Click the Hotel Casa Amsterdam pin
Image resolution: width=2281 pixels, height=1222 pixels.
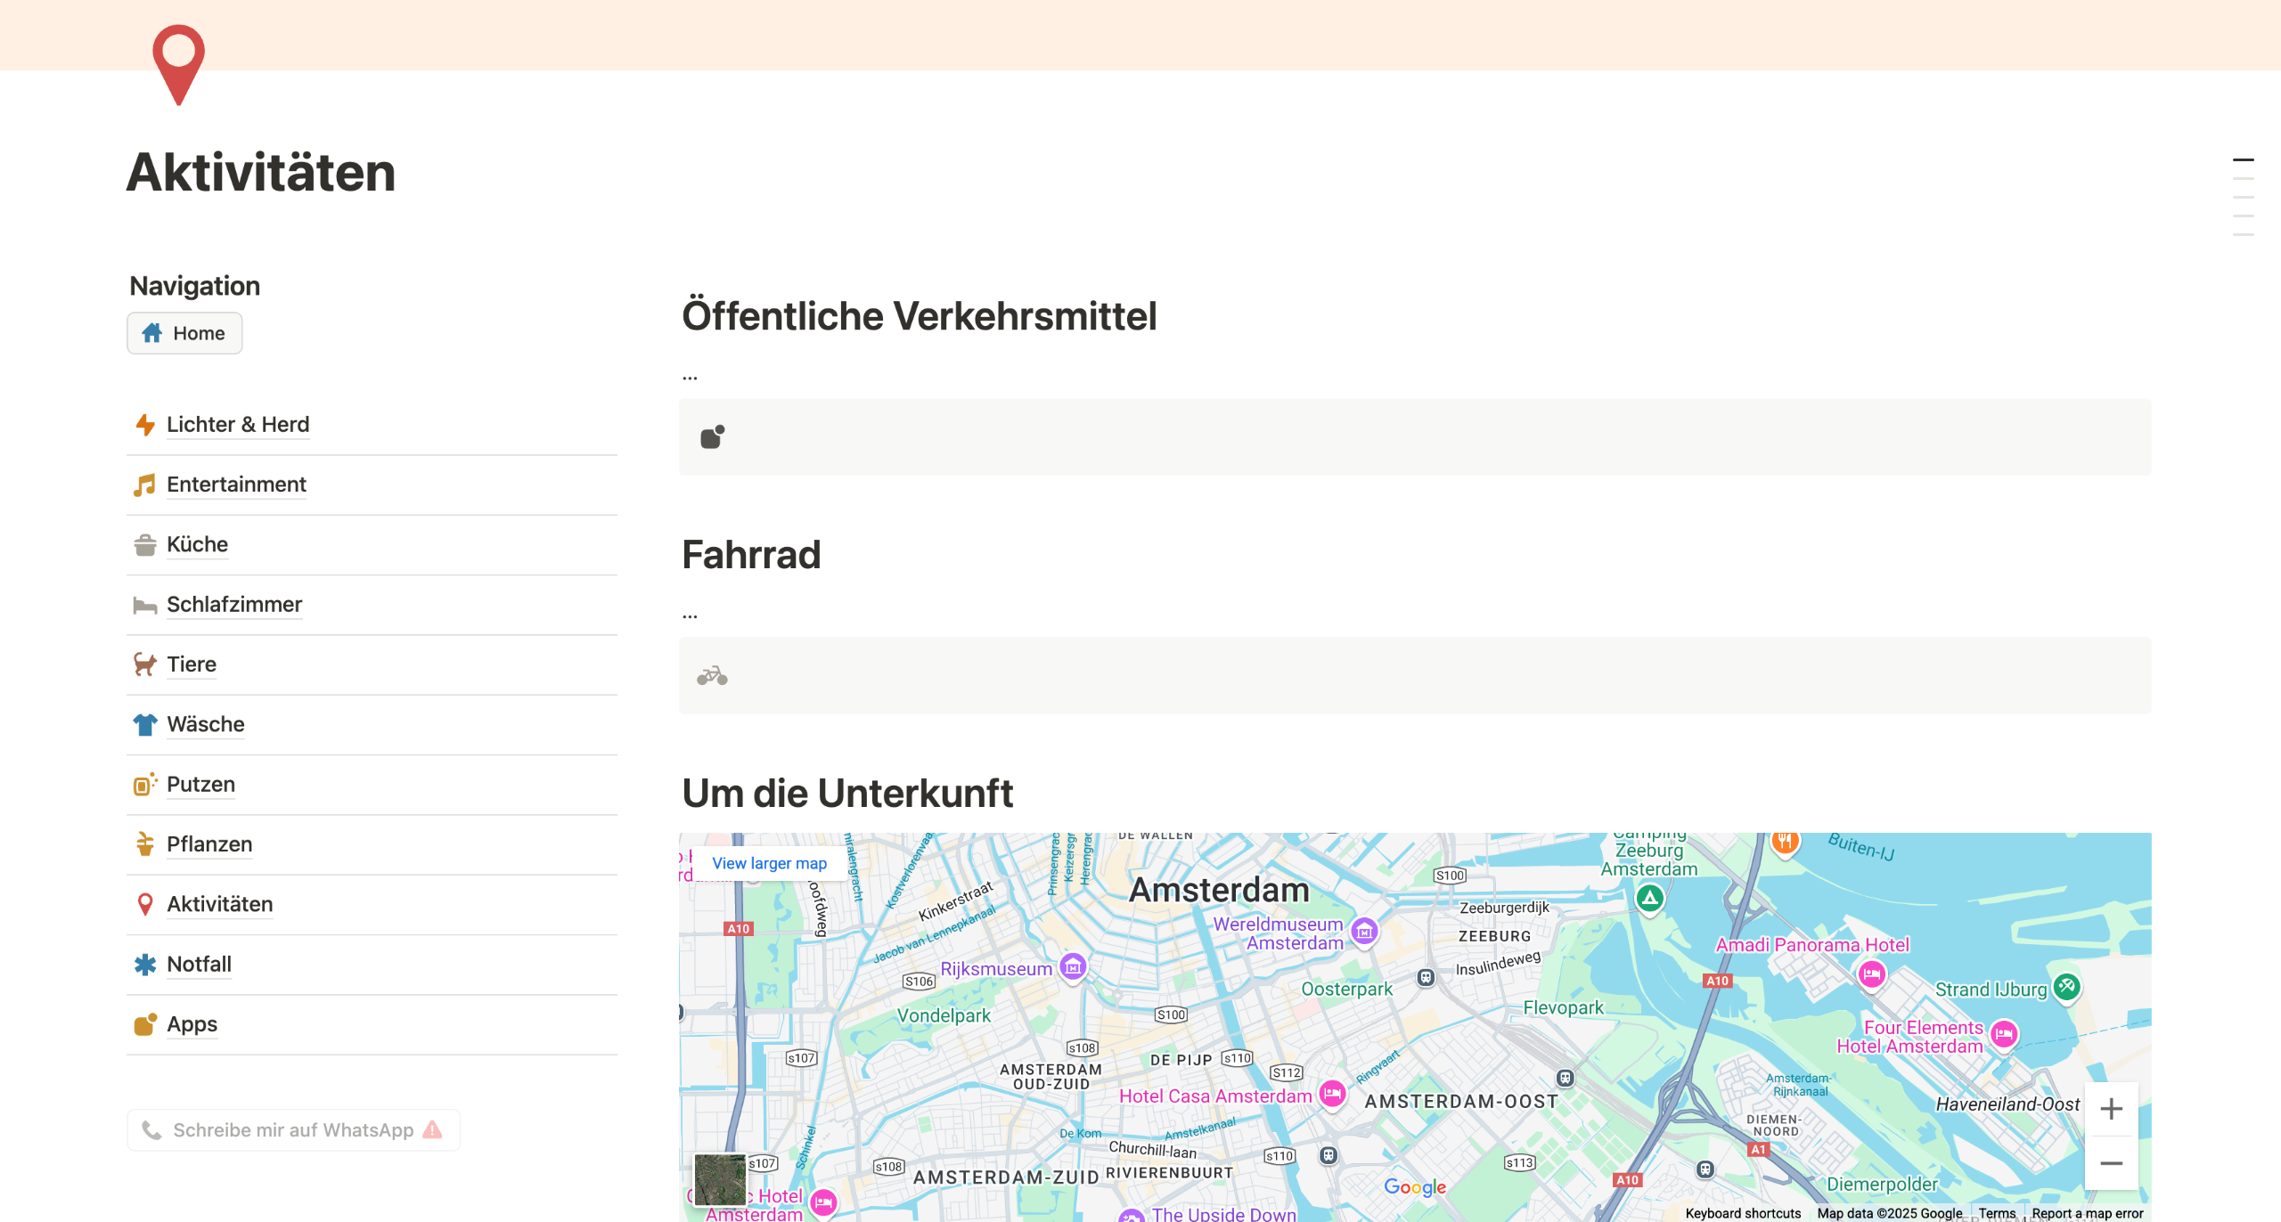tap(1332, 1093)
